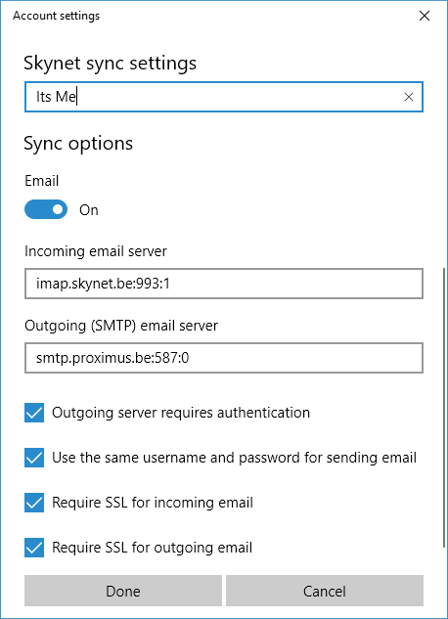This screenshot has height=619, width=448.
Task: Click the Sync options heading
Action: click(x=78, y=144)
